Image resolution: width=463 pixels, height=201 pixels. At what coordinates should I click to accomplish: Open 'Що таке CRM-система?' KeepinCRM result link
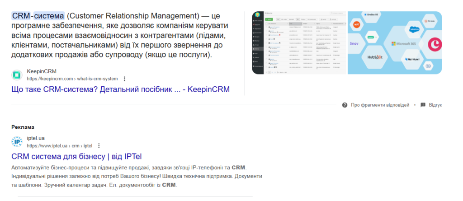tap(120, 89)
